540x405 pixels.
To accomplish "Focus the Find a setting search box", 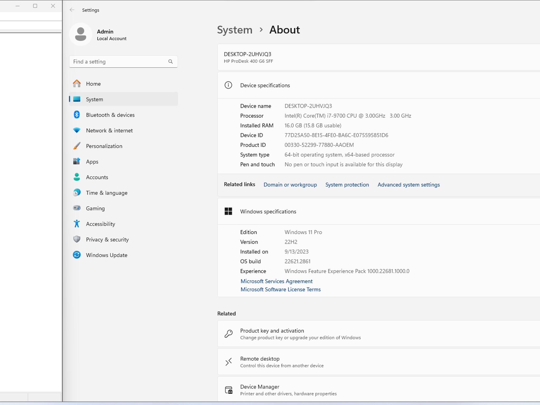I will (123, 61).
